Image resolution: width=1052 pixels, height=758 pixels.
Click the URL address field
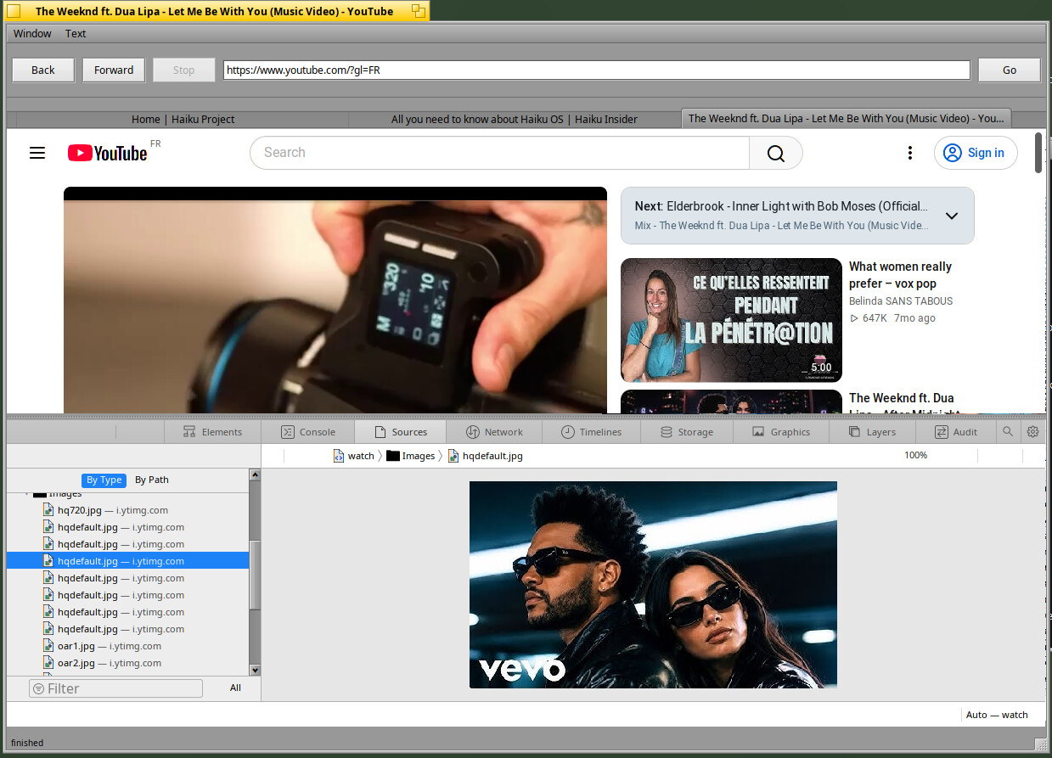[596, 70]
